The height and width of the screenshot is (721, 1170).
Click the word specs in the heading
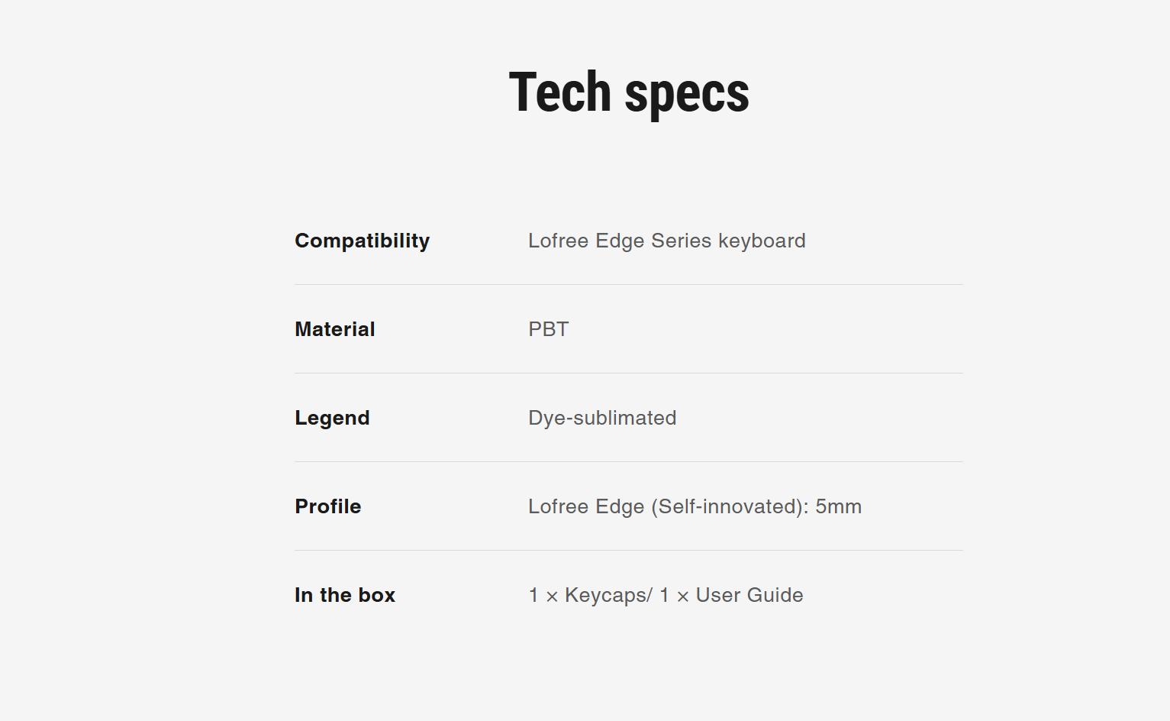(686, 92)
